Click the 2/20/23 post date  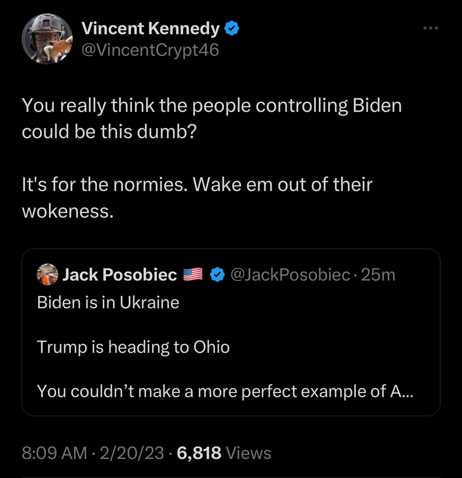[x=132, y=453]
